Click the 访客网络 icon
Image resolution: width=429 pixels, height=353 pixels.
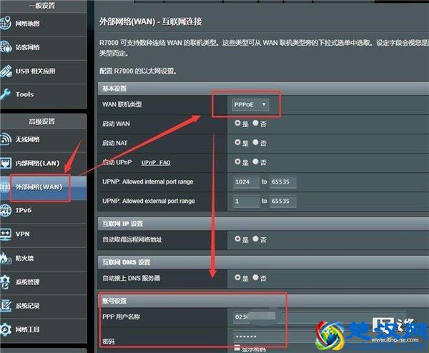coord(6,47)
